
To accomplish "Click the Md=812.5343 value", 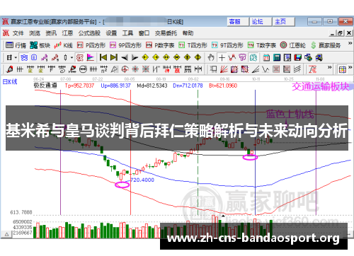I will click(x=152, y=86).
